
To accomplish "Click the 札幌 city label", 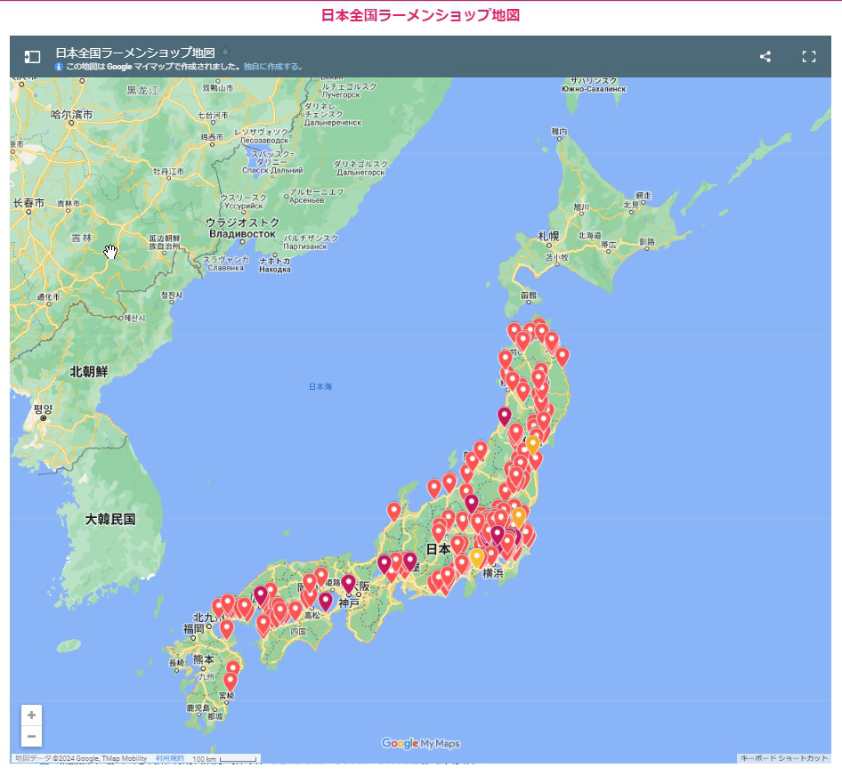I will click(548, 236).
